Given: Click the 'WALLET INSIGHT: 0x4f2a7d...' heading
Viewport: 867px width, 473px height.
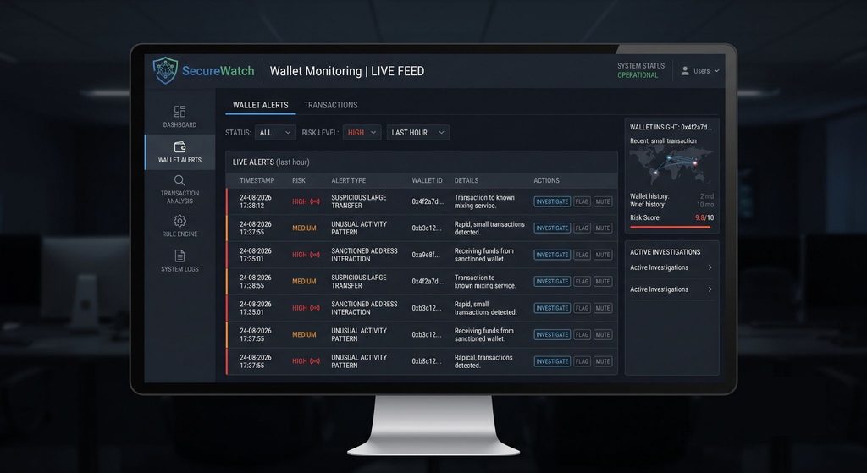Looking at the screenshot, I should pos(671,127).
